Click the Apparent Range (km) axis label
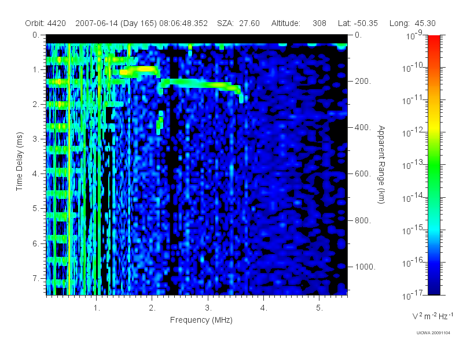The image size is (463, 347). tap(381, 164)
